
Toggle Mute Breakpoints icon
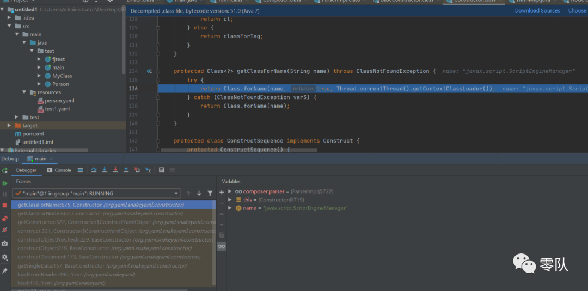click(x=5, y=230)
